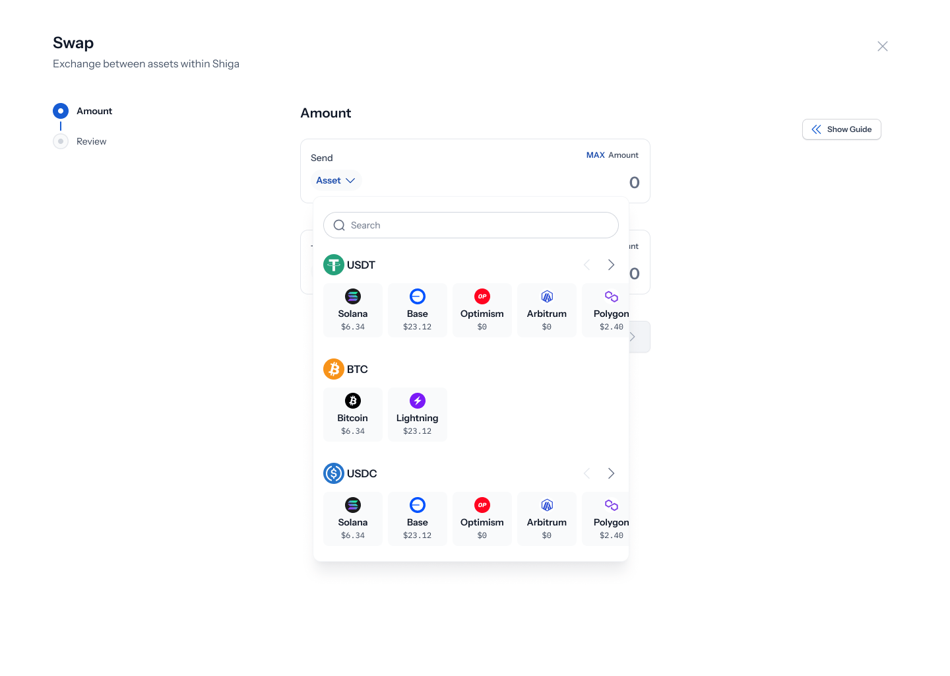Open the Asset dropdown in Send
This screenshot has height=676, width=950.
pyautogui.click(x=336, y=180)
